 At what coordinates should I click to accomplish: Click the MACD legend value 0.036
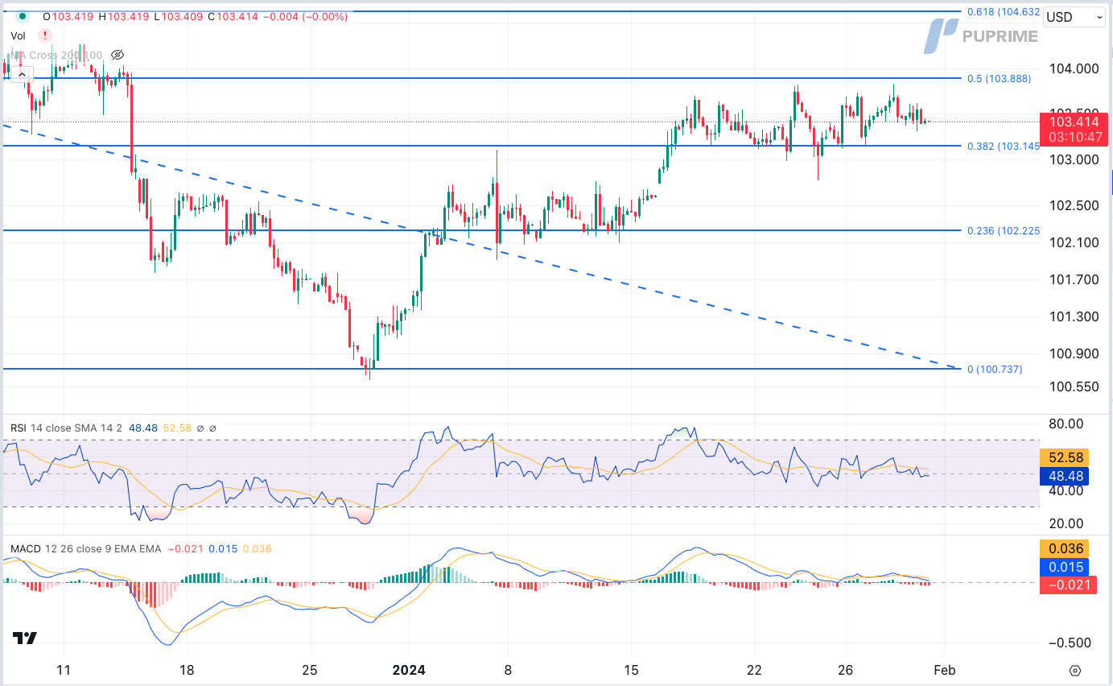tap(258, 549)
